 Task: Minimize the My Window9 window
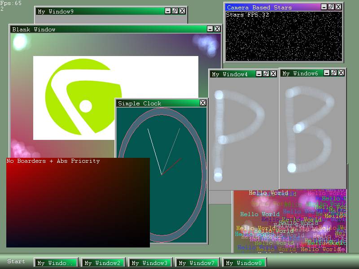click(x=168, y=11)
